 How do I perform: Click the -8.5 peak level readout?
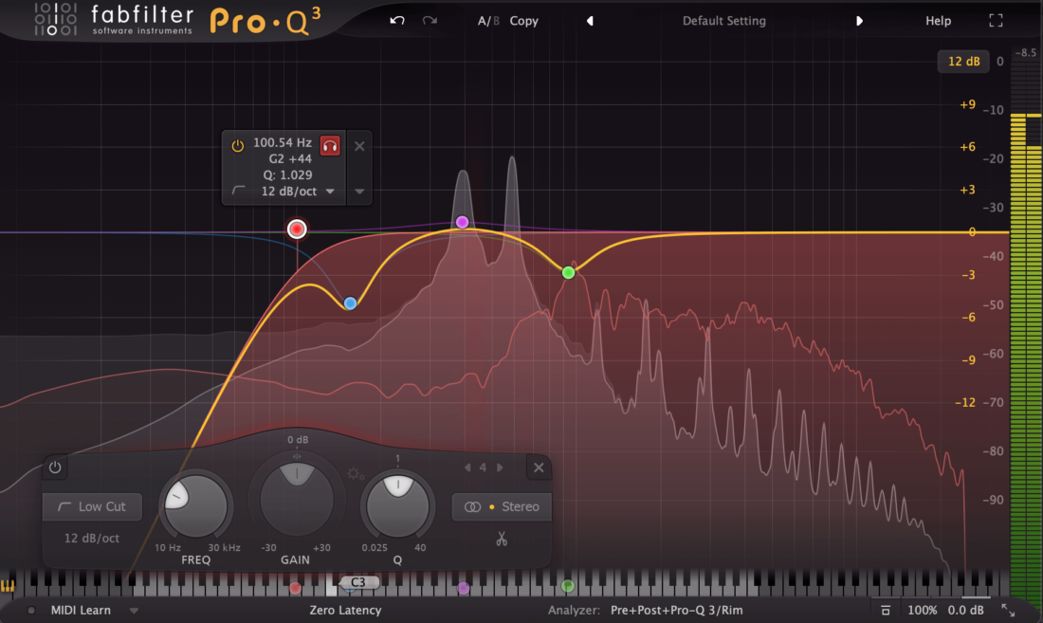click(1026, 52)
